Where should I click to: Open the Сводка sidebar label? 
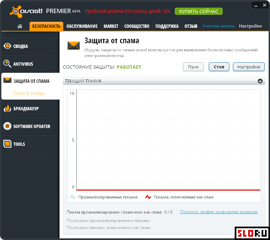(21, 46)
